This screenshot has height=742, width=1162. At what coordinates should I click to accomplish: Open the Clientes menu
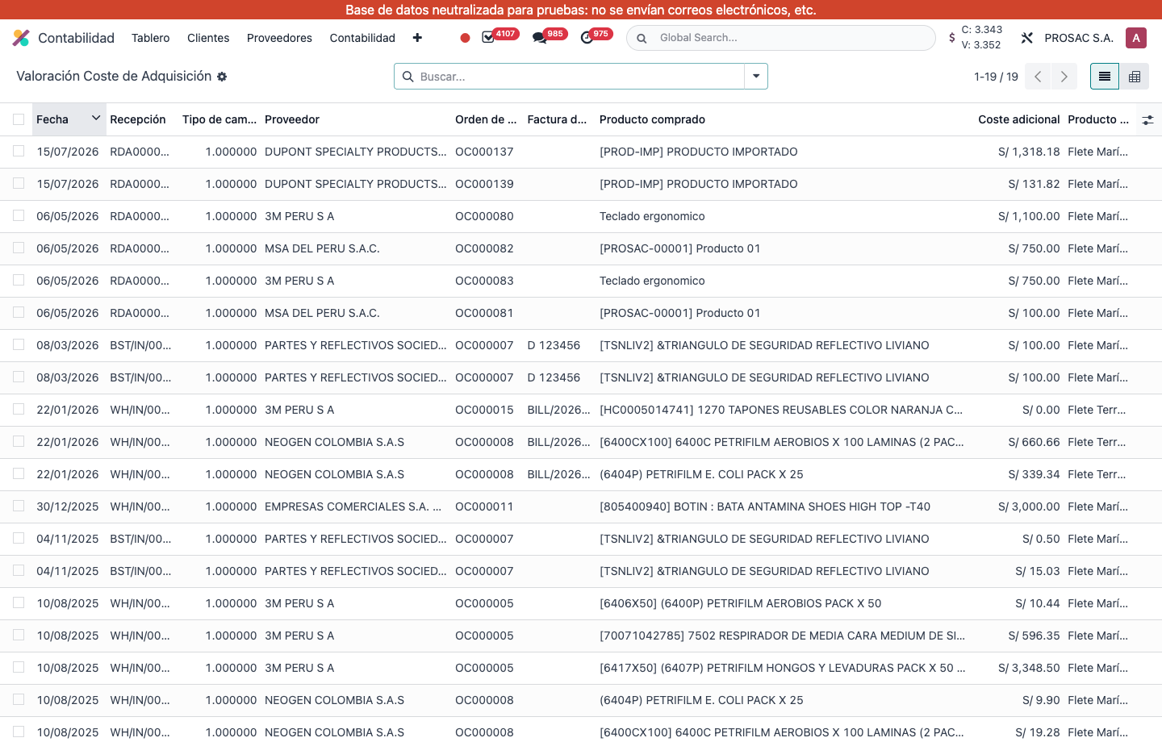pyautogui.click(x=208, y=38)
